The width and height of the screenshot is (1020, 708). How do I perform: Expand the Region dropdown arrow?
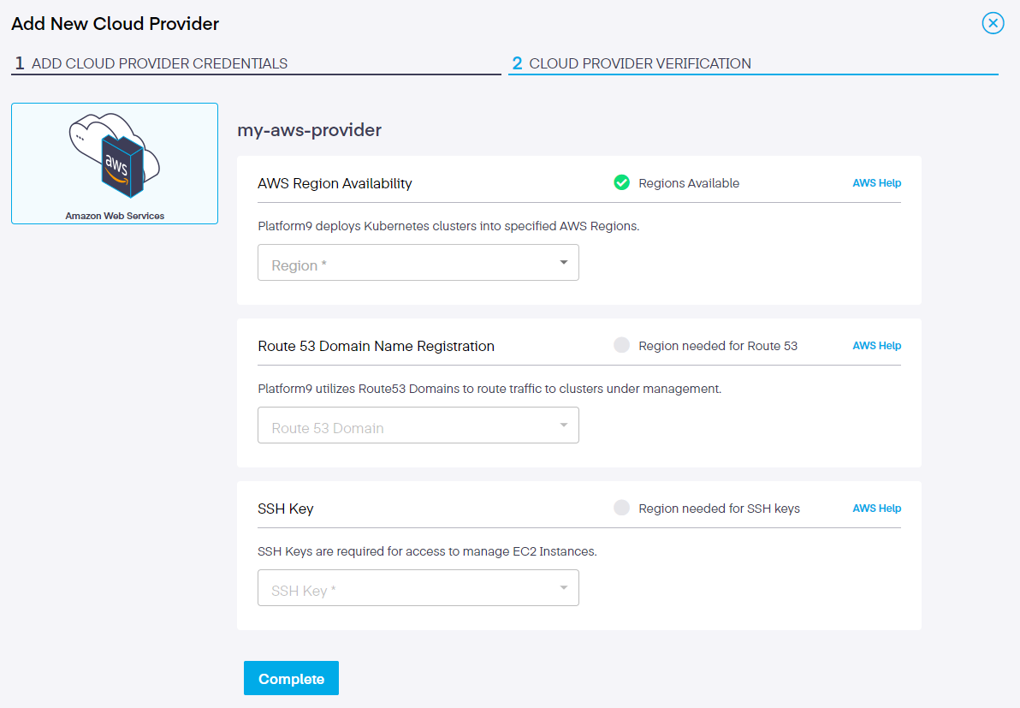[x=563, y=263]
